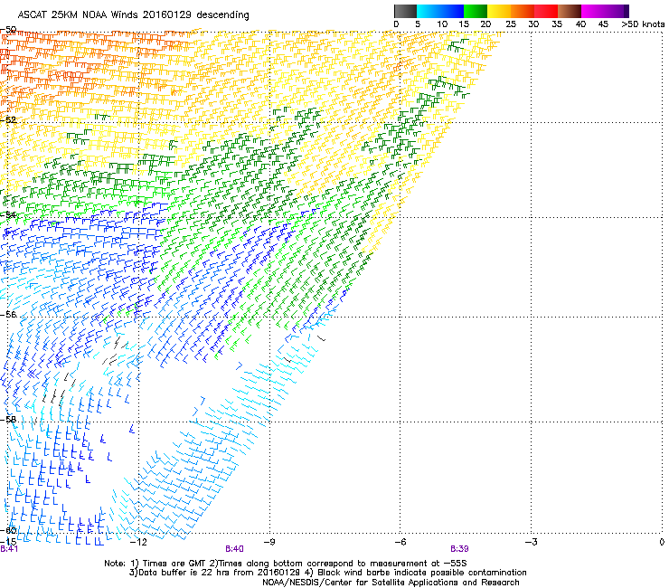
Task: Click the gray 0-5 knots legend swatch
Action: click(405, 11)
